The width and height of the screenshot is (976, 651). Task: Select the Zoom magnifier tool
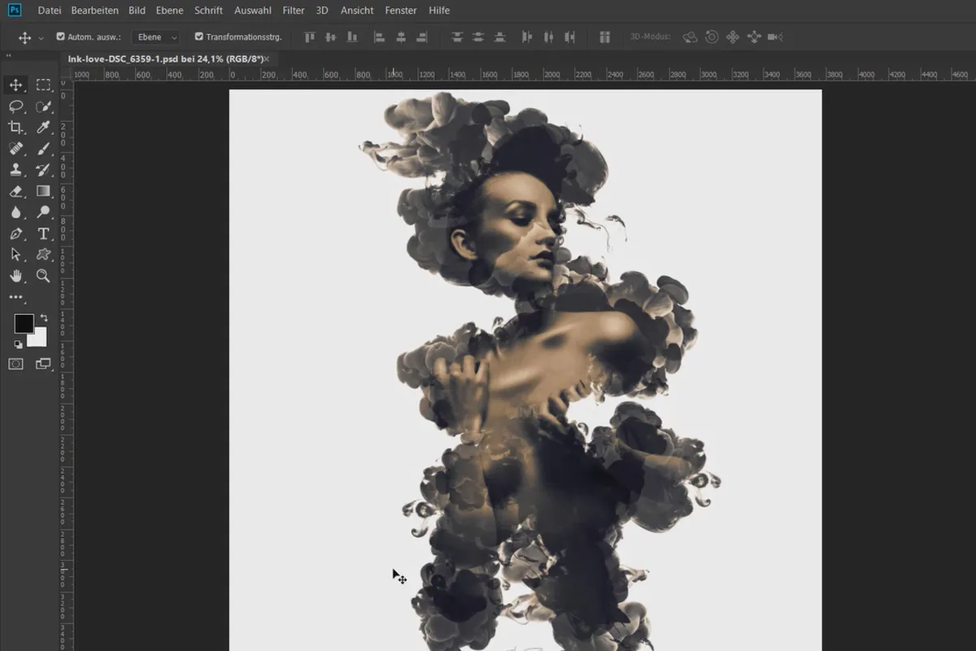43,276
